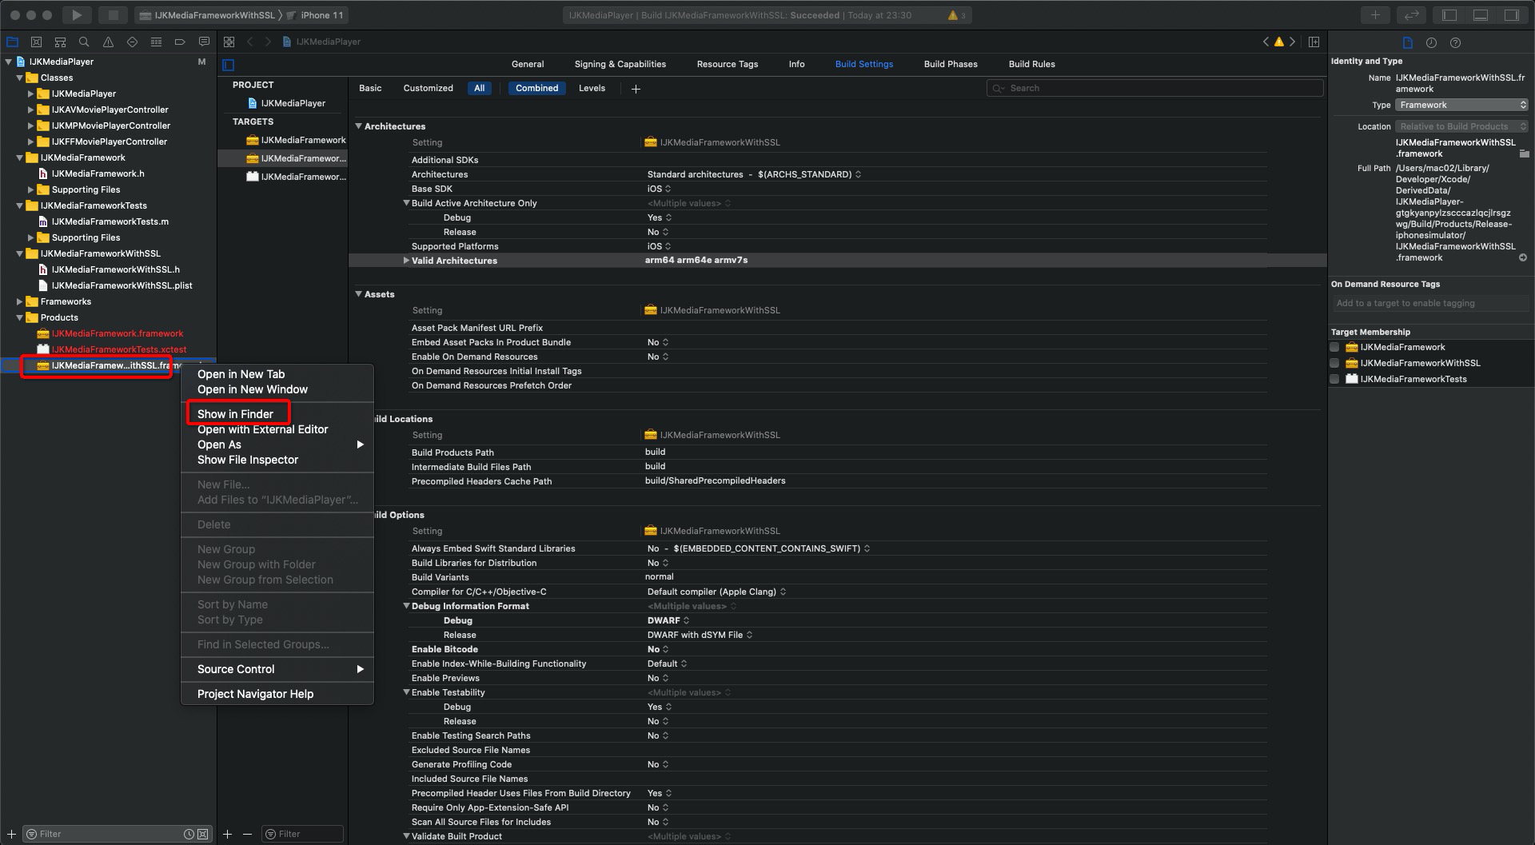Add an editor pane on the right
The image size is (1535, 845).
click(1314, 42)
